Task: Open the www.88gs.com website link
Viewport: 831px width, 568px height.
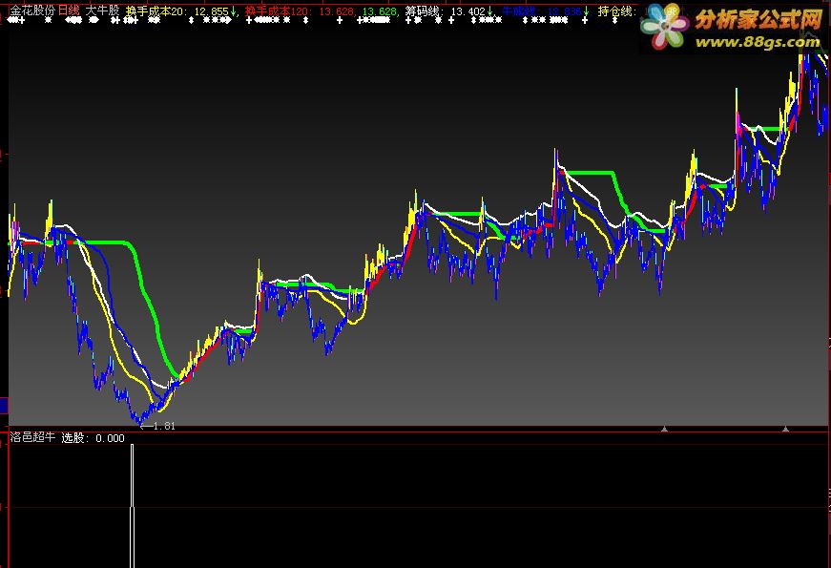Action: [758, 42]
